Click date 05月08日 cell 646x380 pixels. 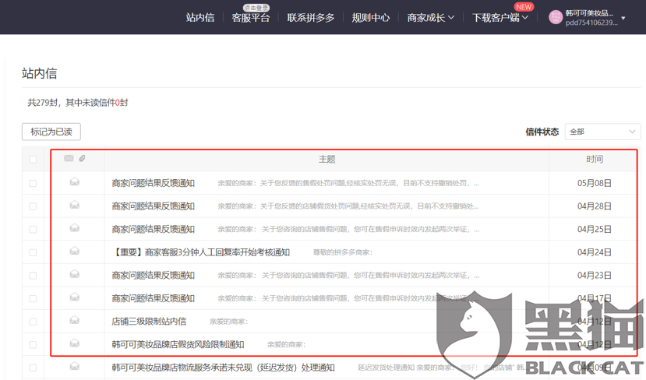pos(595,183)
